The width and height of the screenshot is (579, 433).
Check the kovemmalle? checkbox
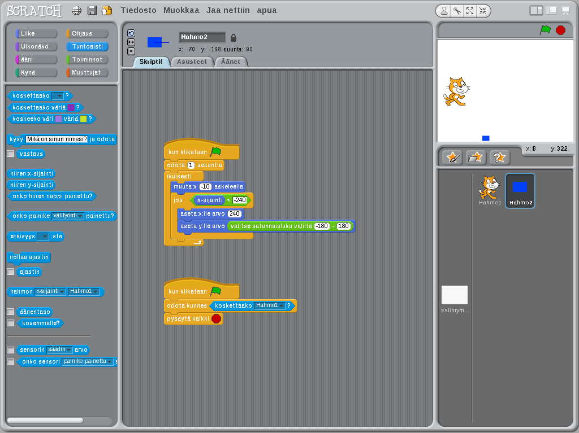click(x=11, y=323)
